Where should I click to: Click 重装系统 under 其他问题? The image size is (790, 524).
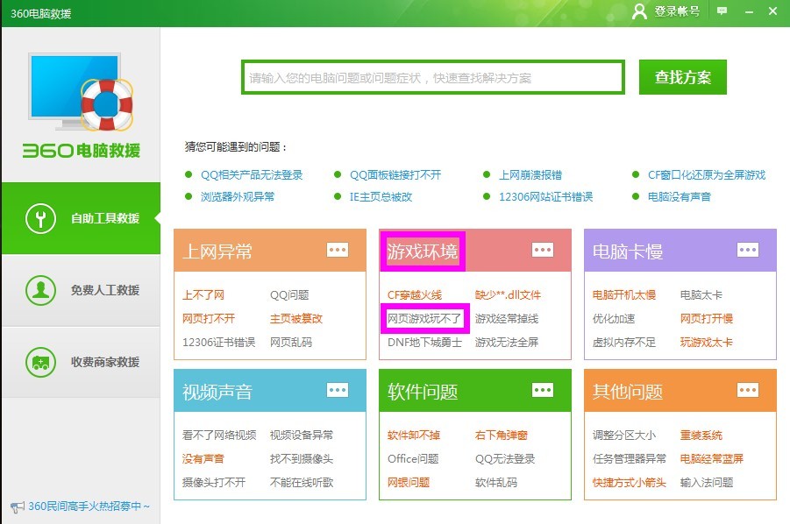[701, 435]
